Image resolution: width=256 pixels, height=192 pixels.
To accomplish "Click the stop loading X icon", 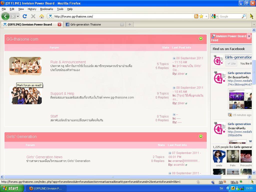I will 33,16.
